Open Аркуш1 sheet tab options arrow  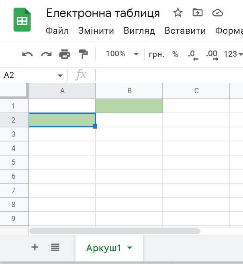(x=130, y=248)
